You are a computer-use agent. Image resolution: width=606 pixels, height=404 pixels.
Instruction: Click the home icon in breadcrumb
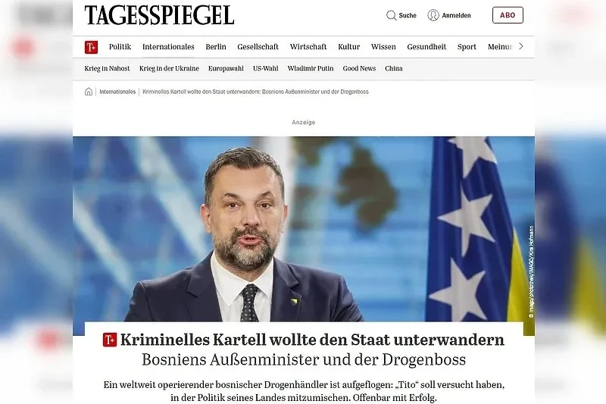89,92
